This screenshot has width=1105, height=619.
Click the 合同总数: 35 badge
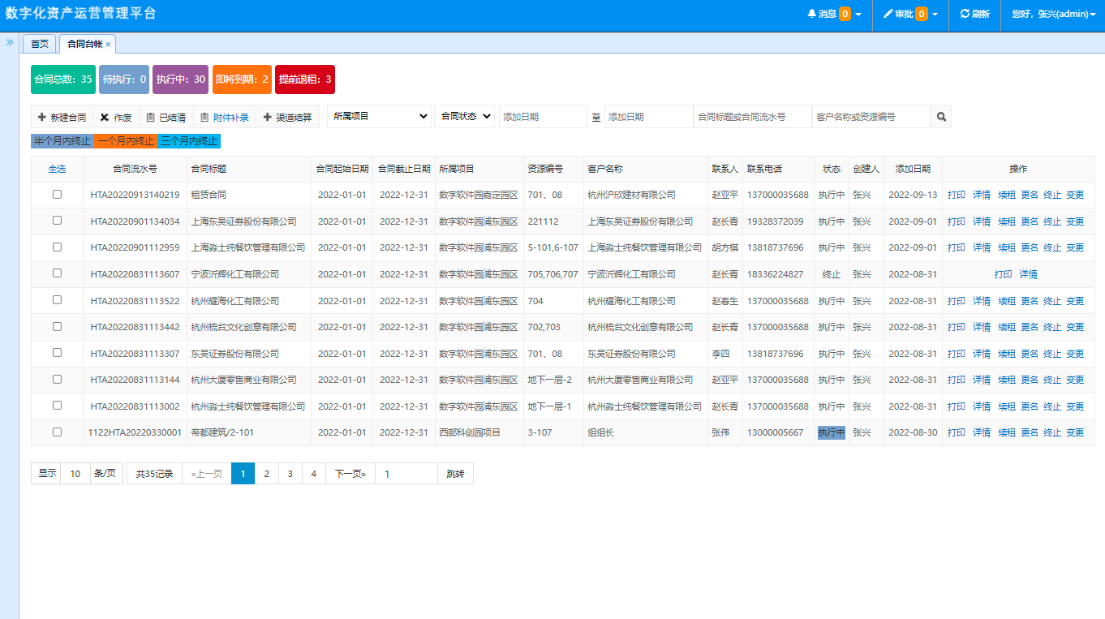click(x=63, y=80)
